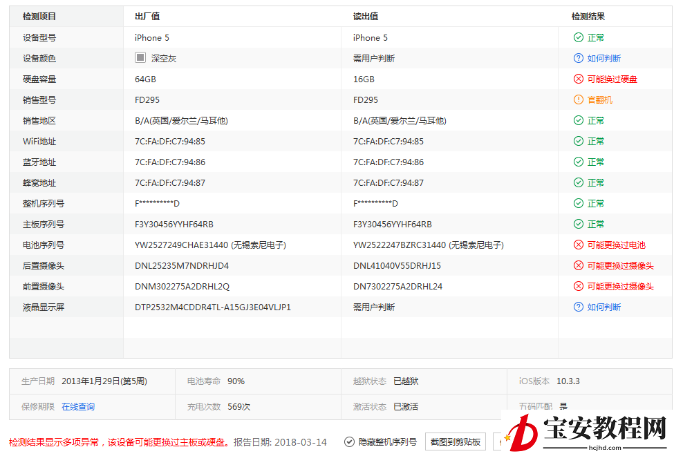
Task: Click the production date 2013年1月29日(第5周)
Action: pyautogui.click(x=104, y=381)
